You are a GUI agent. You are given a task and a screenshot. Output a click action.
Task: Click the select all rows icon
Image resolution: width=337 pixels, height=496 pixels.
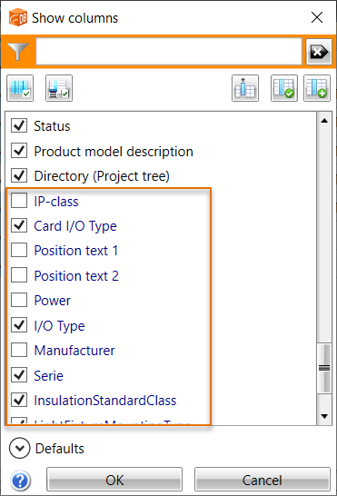(59, 88)
